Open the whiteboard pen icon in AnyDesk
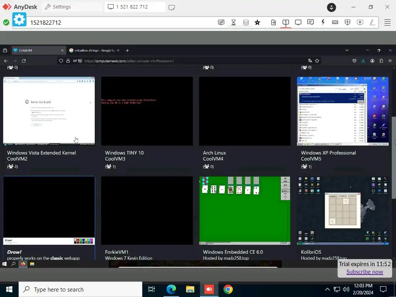This screenshot has width=396, height=297. [x=372, y=22]
